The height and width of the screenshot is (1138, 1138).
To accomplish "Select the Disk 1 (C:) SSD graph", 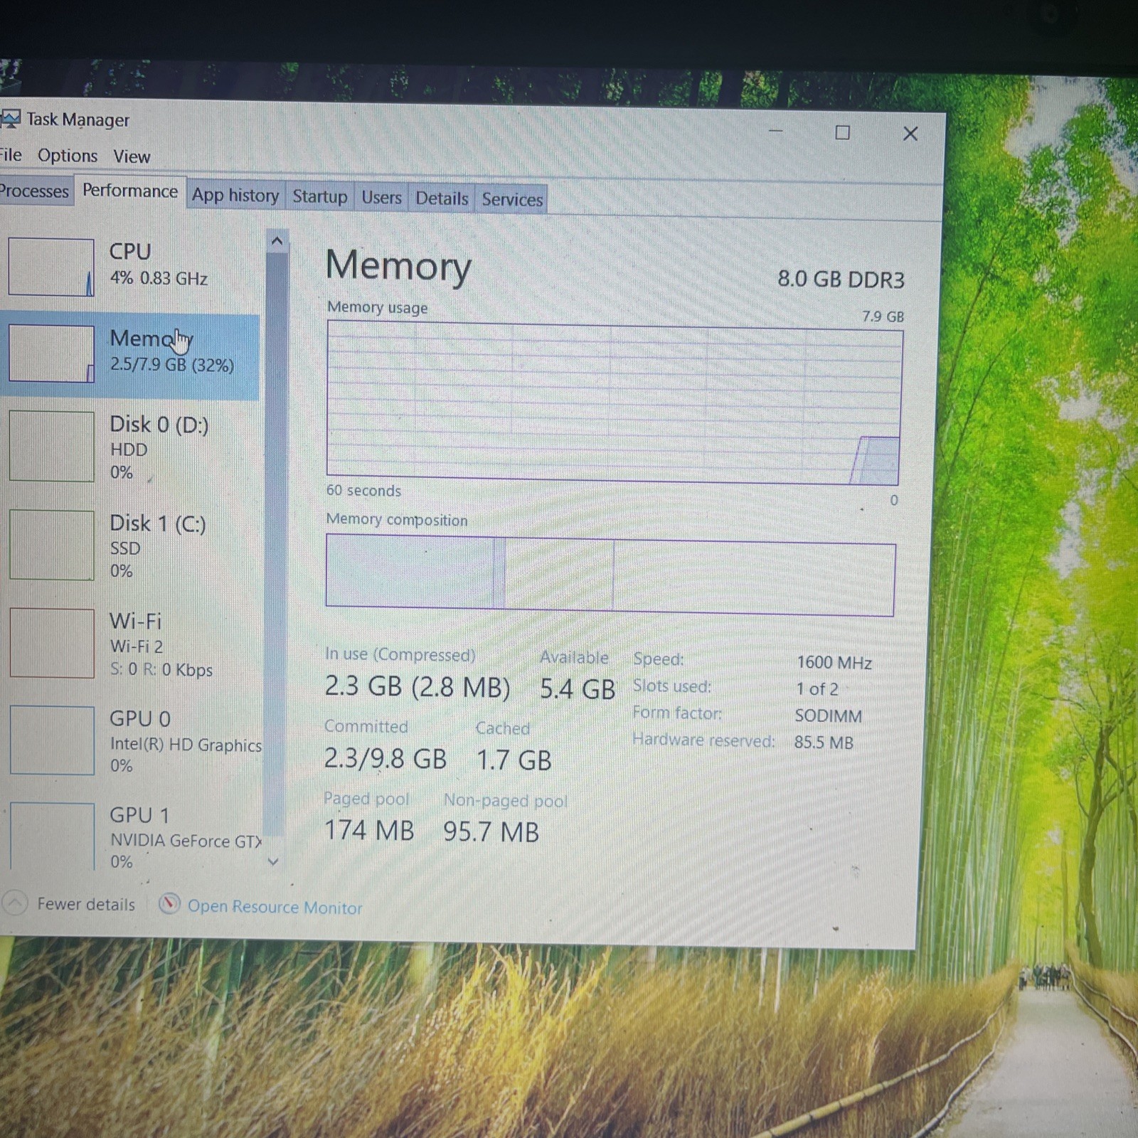I will pyautogui.click(x=51, y=545).
